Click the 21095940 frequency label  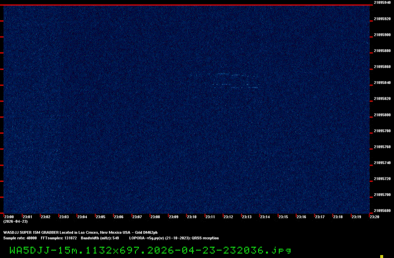[382, 2]
